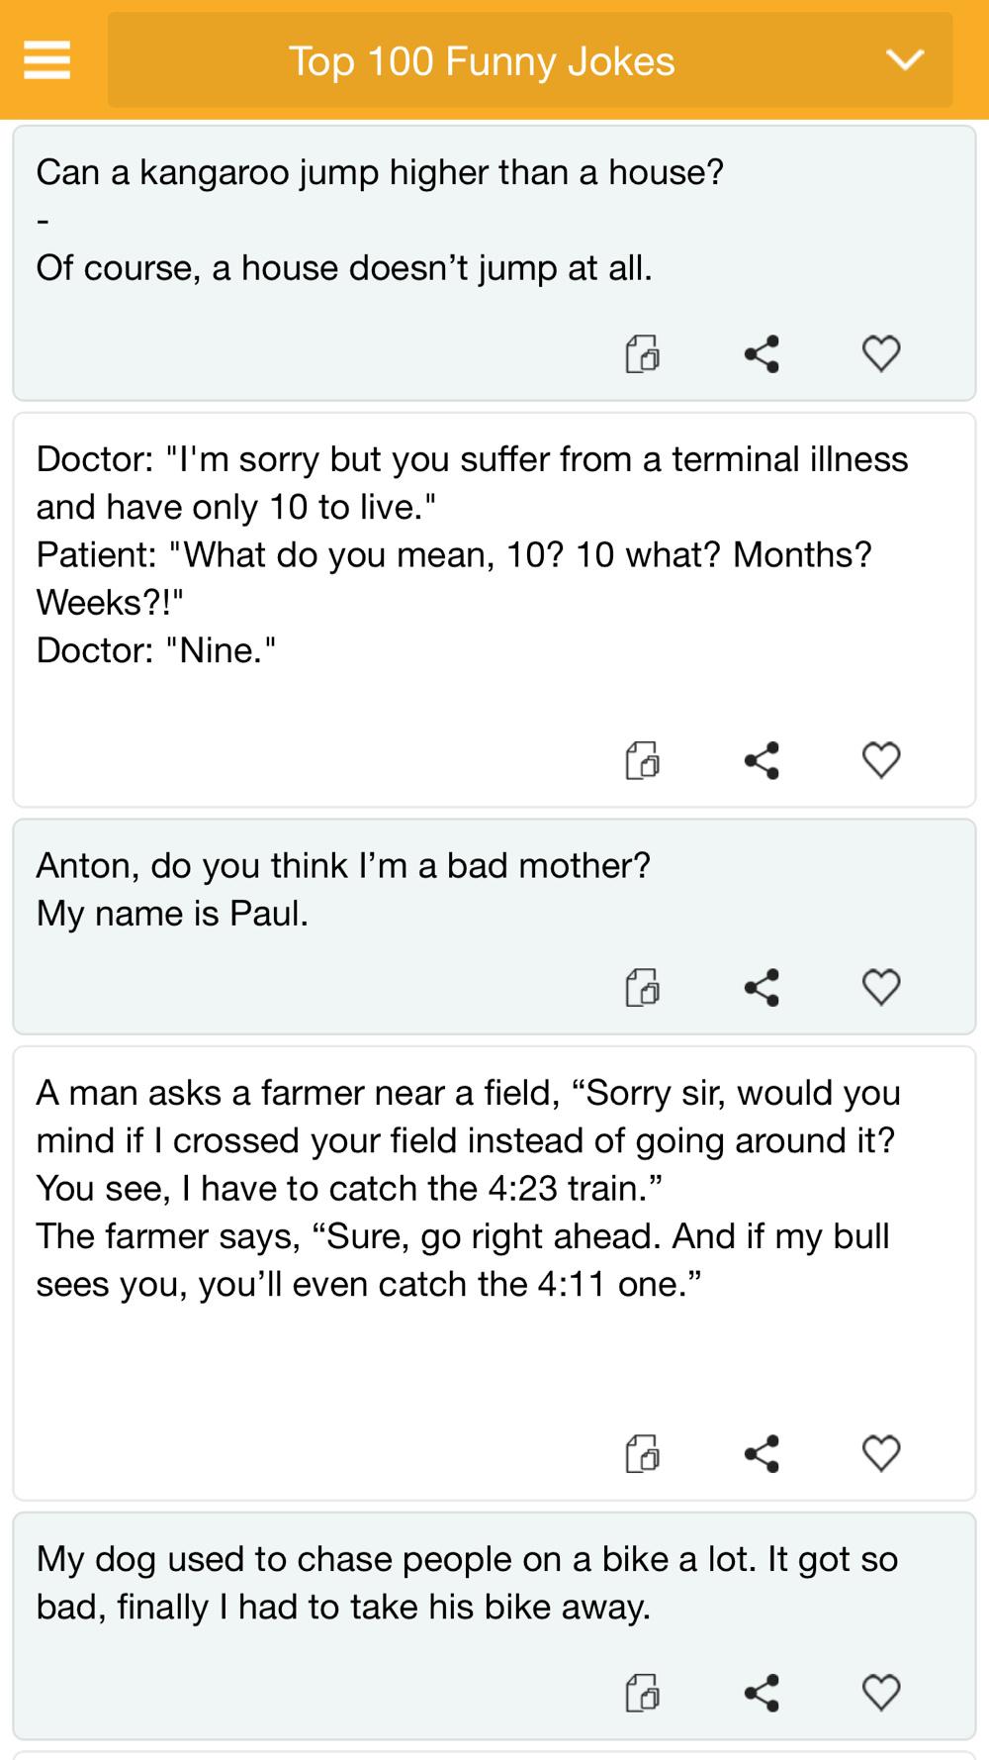This screenshot has height=1760, width=989.
Task: Share the dog on a bike joke
Action: [x=762, y=1693]
